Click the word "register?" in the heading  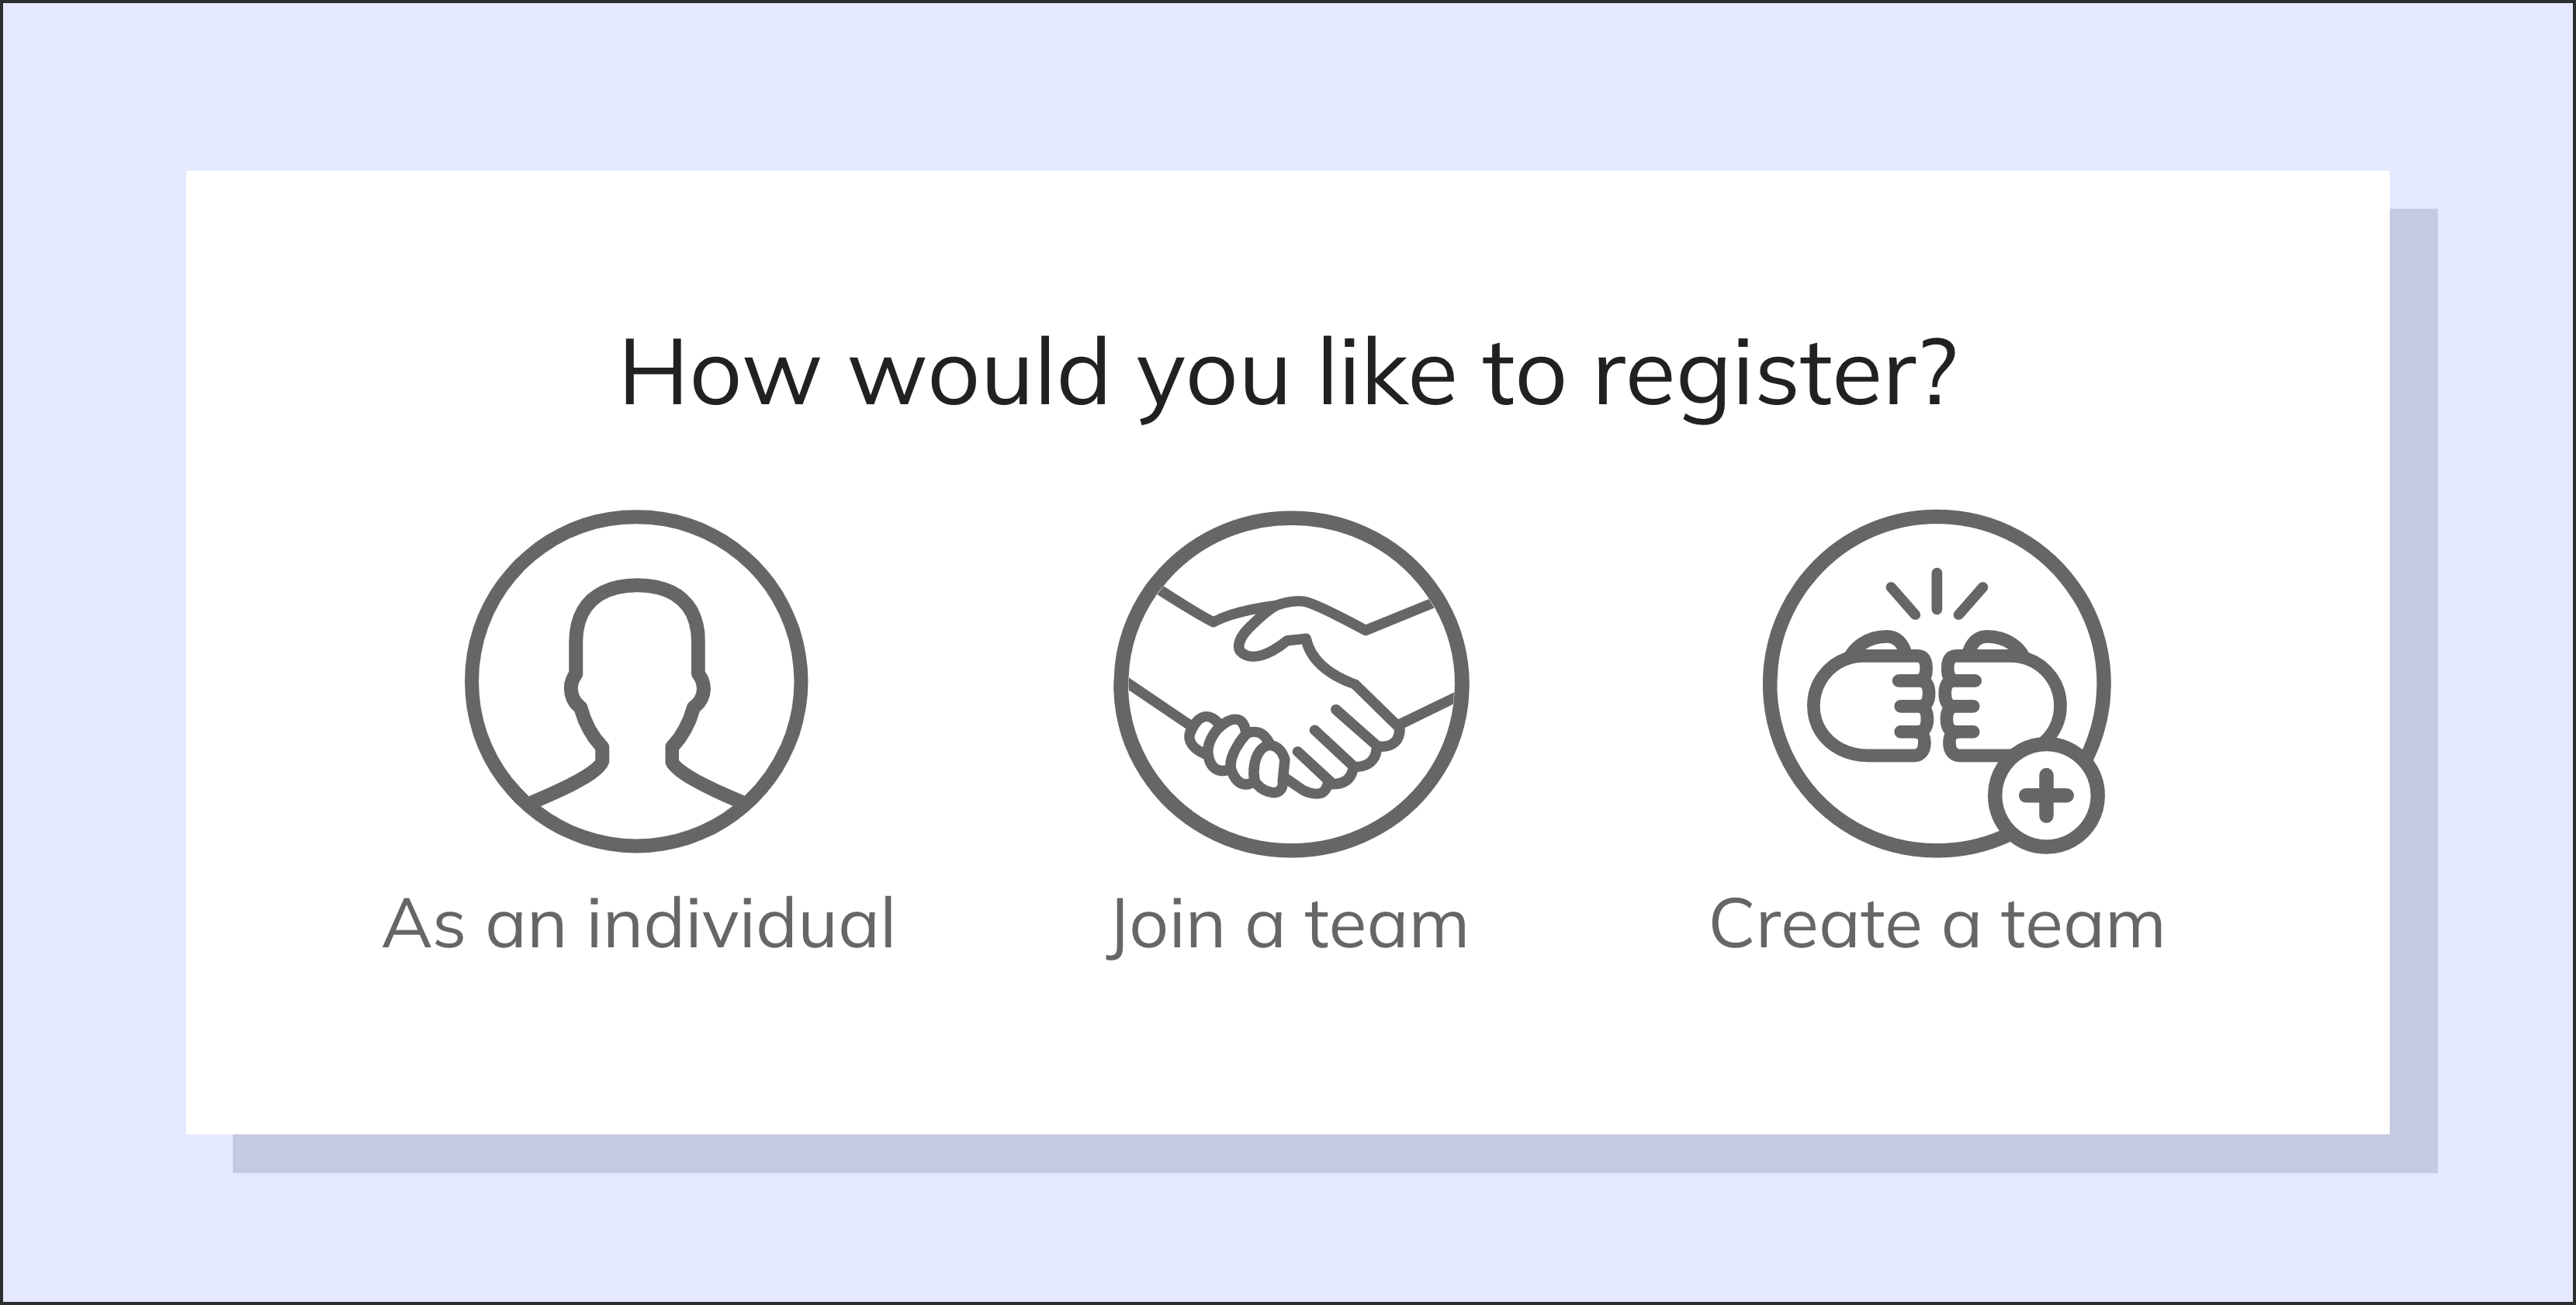1774,375
